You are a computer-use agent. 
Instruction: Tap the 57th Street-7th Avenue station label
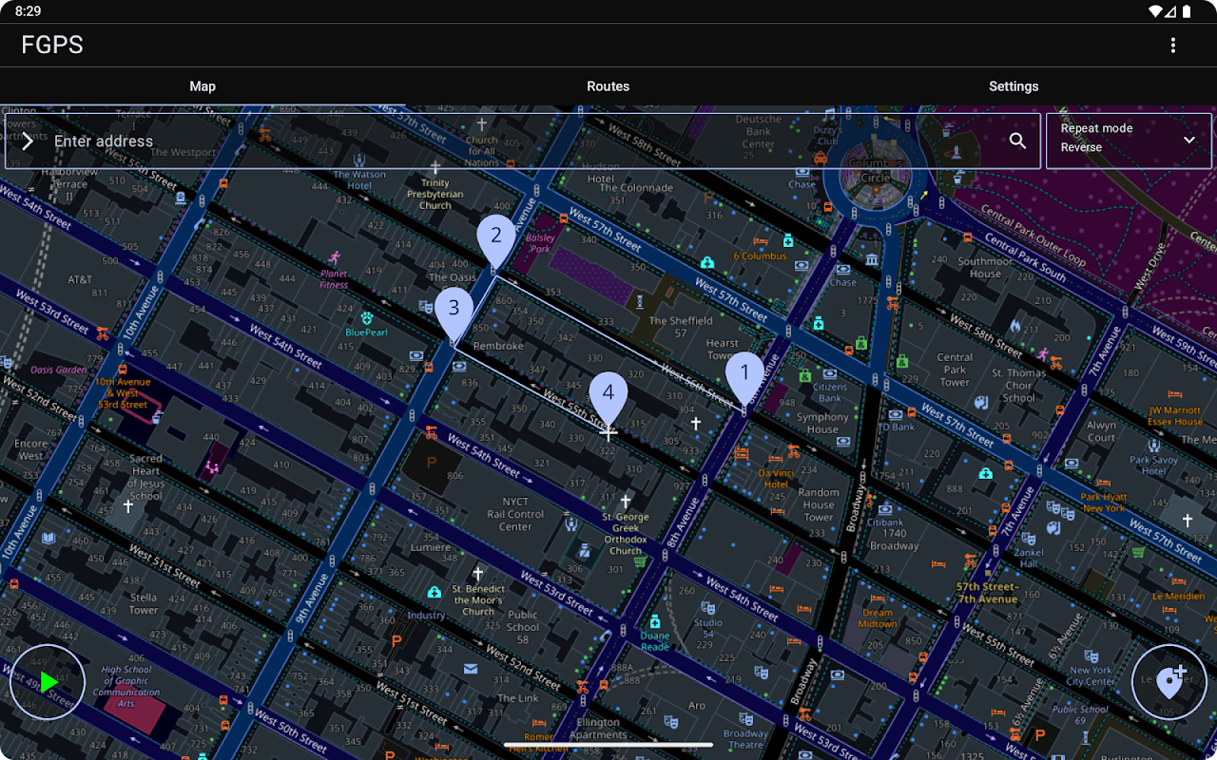pos(987,593)
